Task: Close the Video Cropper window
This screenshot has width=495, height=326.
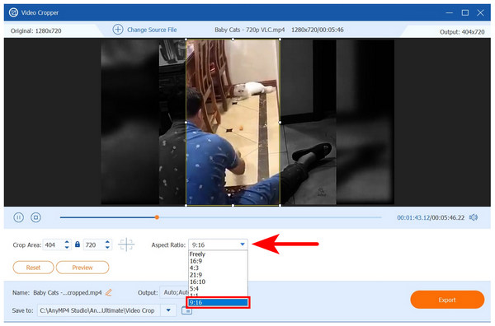Action: (x=480, y=12)
